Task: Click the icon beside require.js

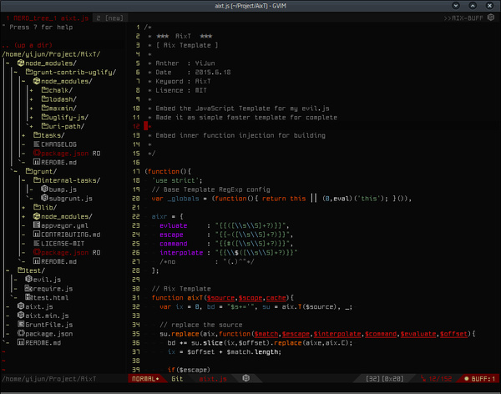Action: (28, 288)
